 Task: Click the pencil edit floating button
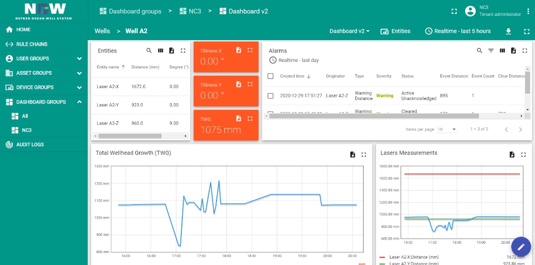click(521, 247)
